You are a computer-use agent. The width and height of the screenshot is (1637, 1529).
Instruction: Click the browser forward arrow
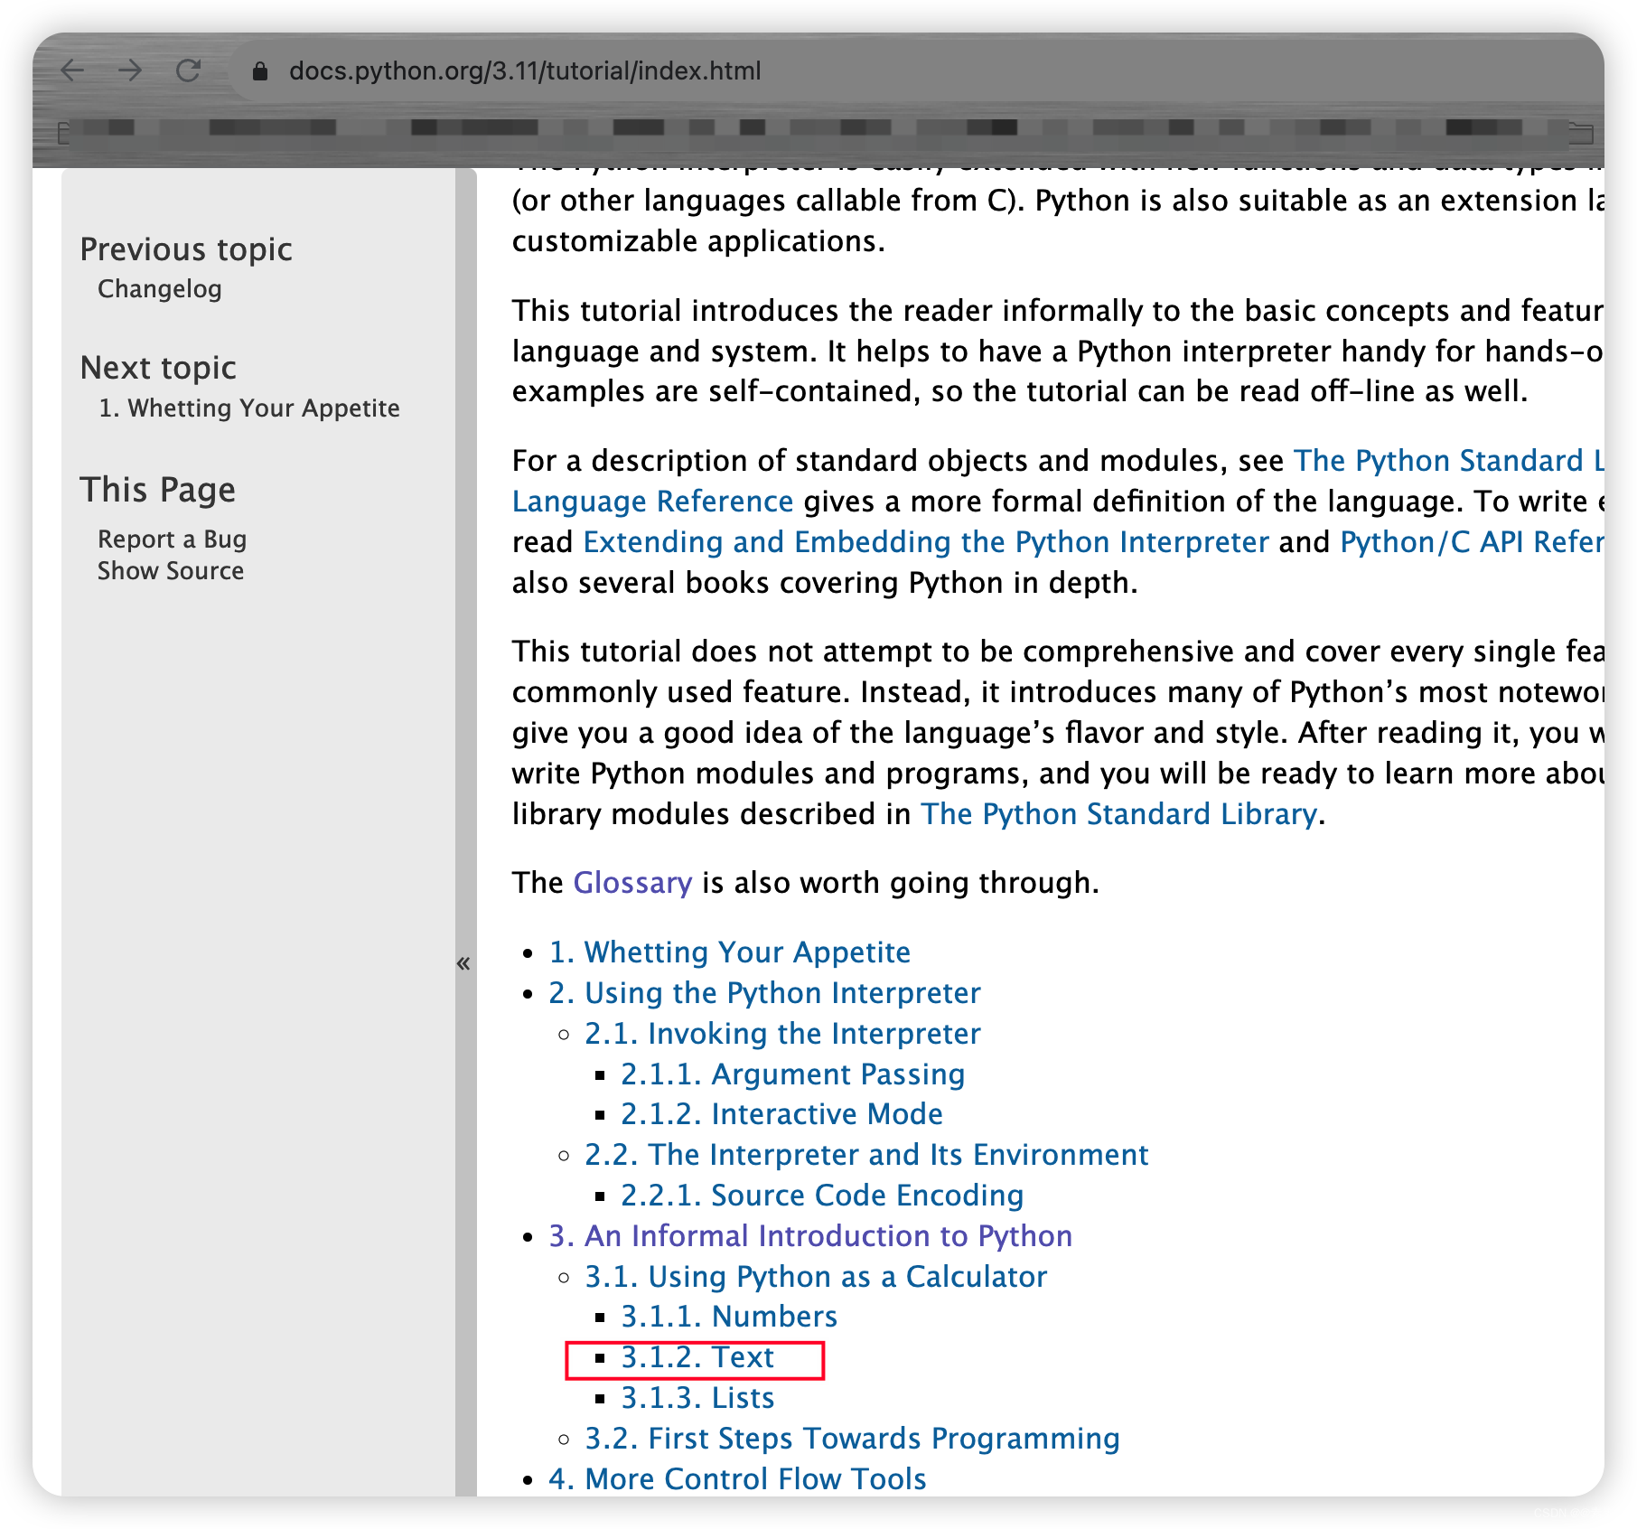point(130,70)
